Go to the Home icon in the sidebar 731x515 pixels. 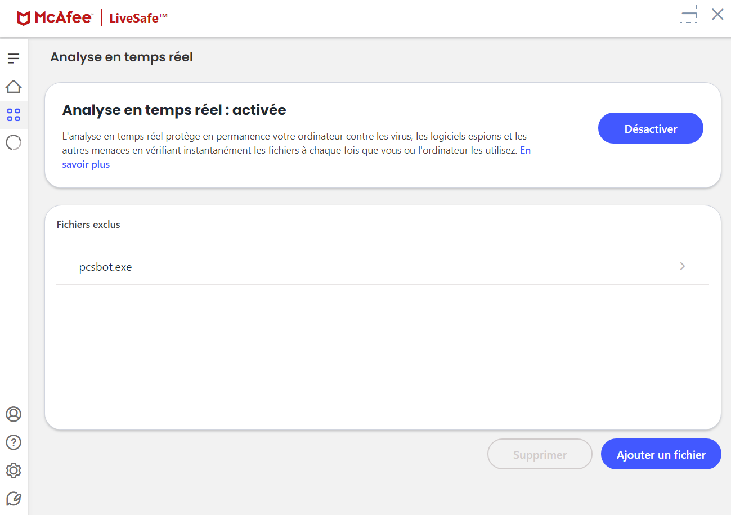point(14,87)
